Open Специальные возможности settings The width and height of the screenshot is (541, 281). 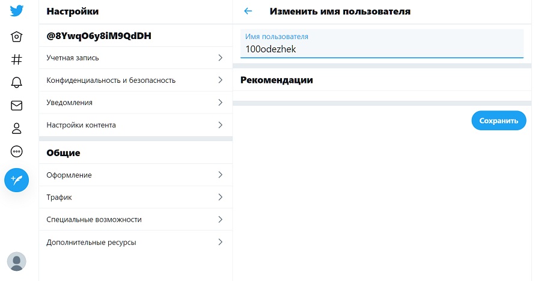[136, 220]
